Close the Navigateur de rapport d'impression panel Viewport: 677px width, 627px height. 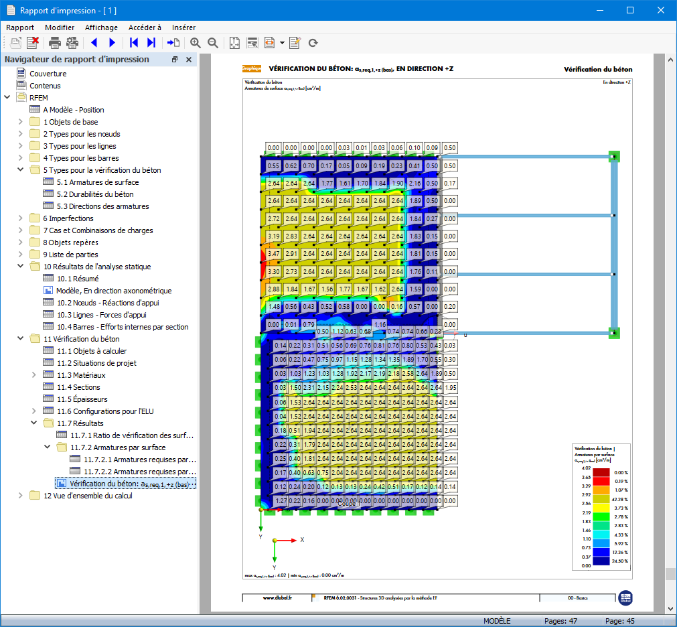pos(189,60)
